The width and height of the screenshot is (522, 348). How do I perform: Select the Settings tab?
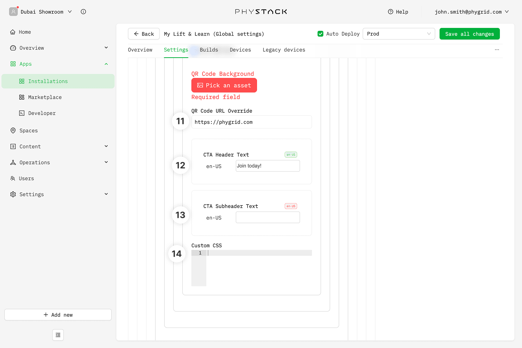pos(176,50)
